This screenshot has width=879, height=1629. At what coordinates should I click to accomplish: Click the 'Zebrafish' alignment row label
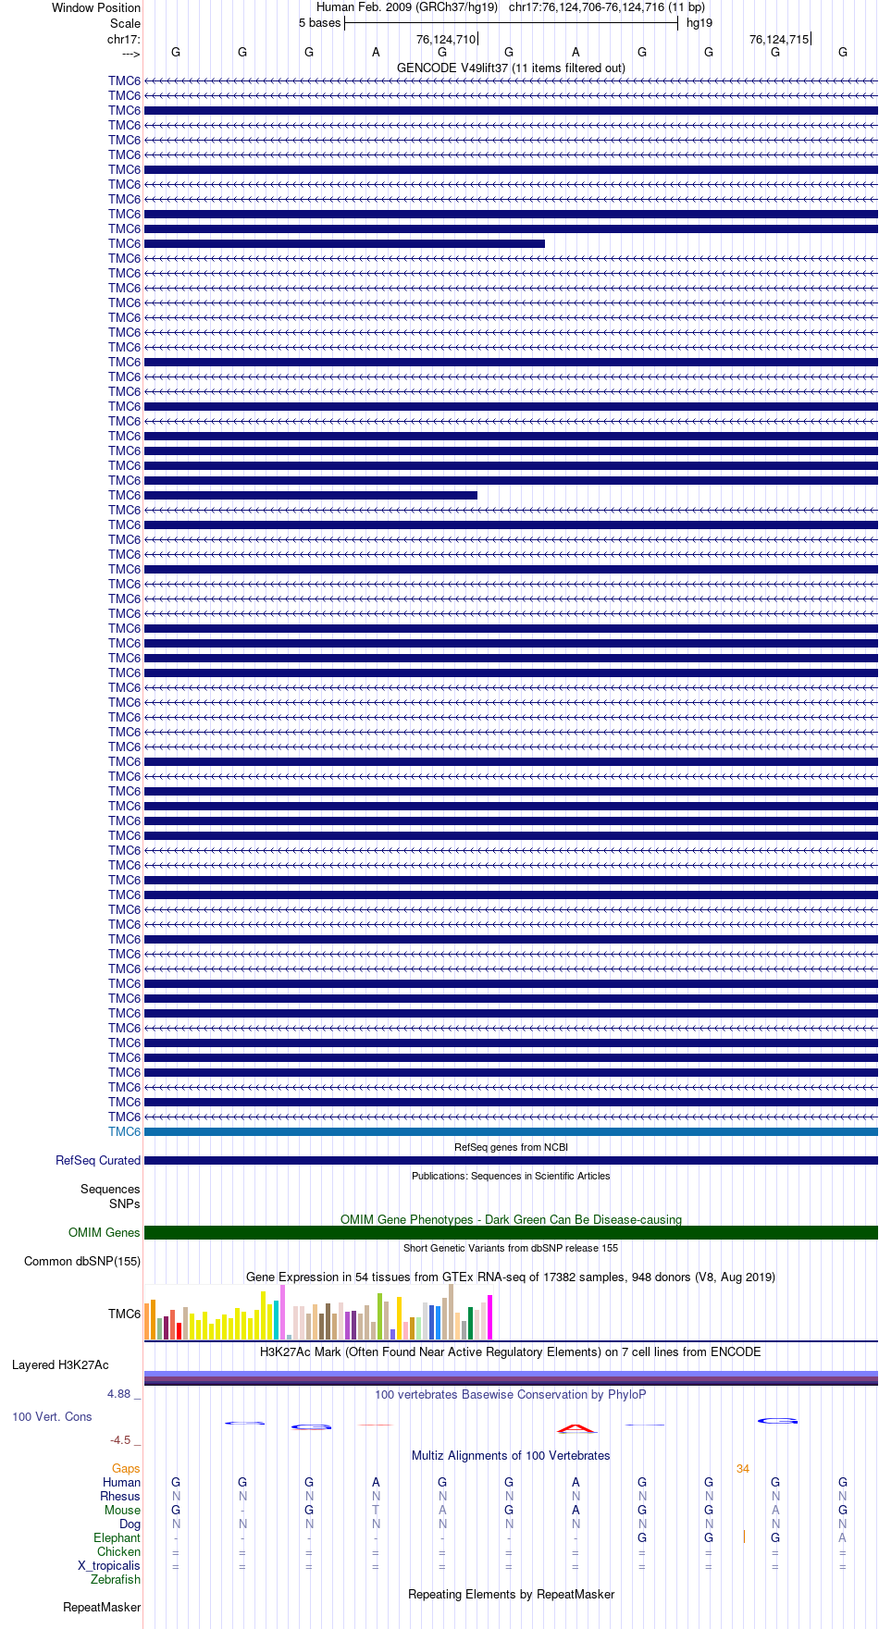(x=117, y=1580)
